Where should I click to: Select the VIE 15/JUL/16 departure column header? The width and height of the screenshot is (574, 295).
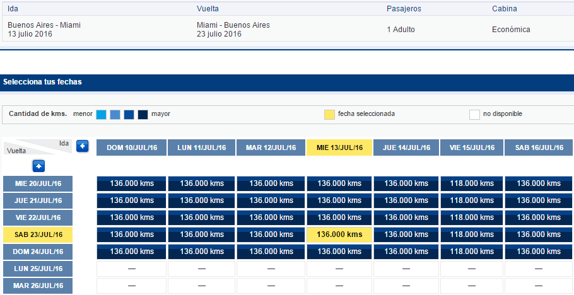pyautogui.click(x=472, y=147)
